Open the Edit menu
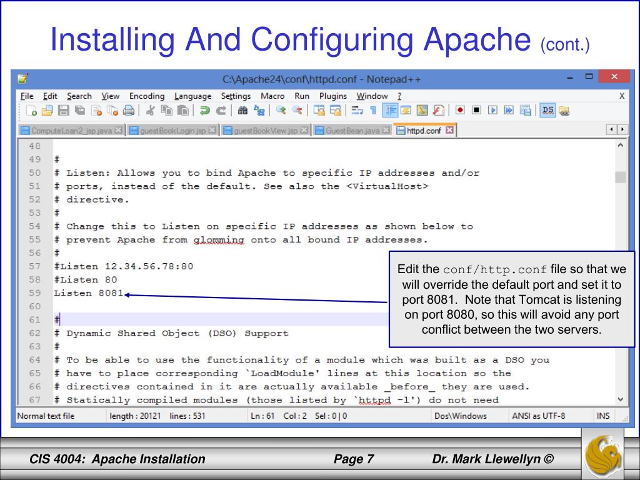Image resolution: width=640 pixels, height=480 pixels. (x=50, y=96)
